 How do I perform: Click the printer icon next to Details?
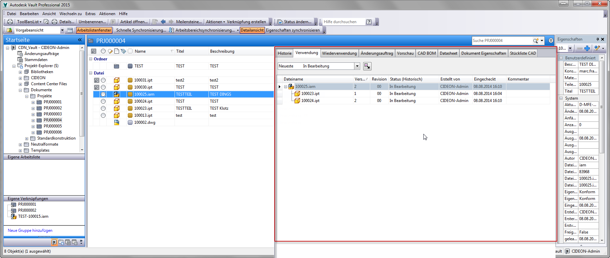click(x=54, y=22)
